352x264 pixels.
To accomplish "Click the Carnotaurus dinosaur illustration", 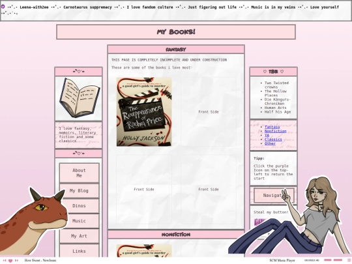I will coord(34,221).
